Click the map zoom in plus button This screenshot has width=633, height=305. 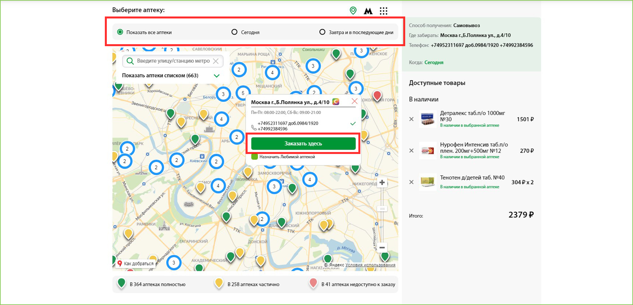tap(382, 182)
